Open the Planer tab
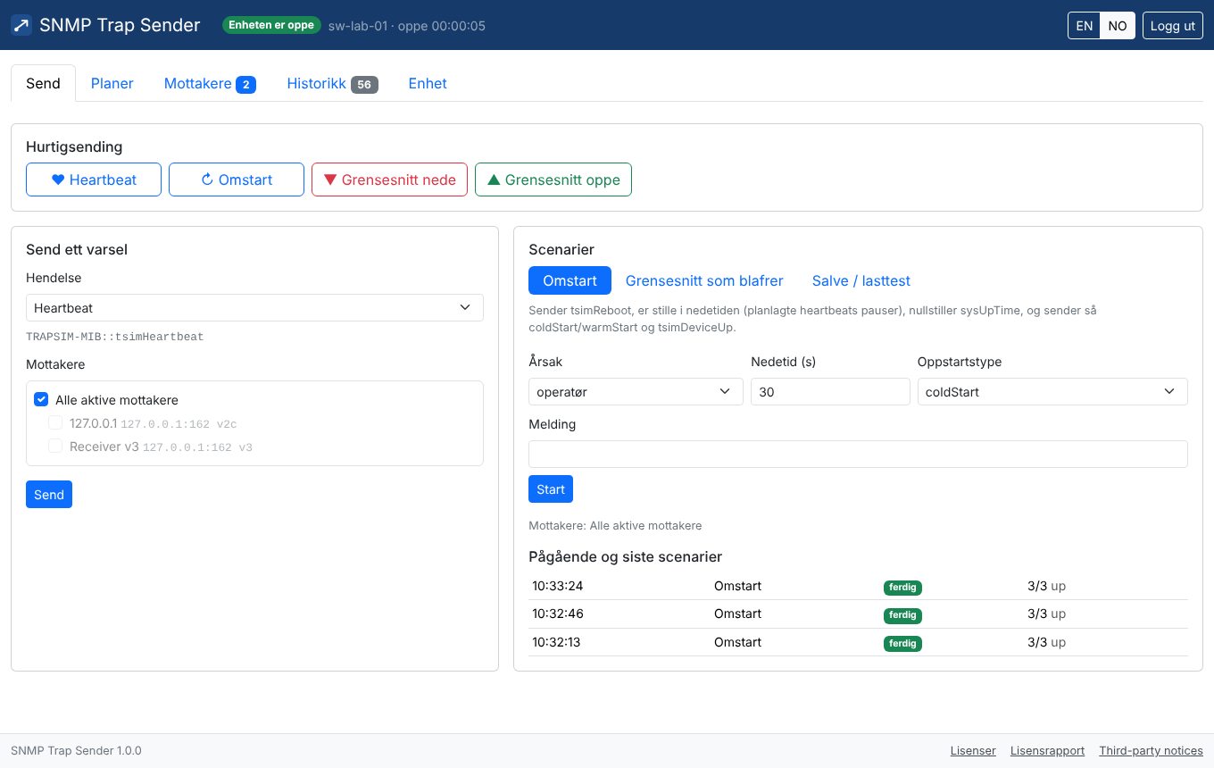 [x=112, y=83]
